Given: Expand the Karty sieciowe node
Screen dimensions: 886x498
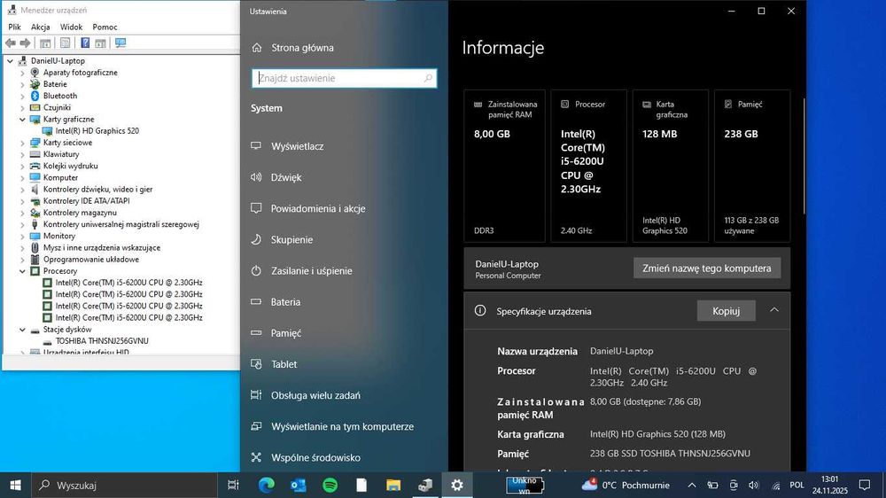Looking at the screenshot, I should tap(22, 143).
